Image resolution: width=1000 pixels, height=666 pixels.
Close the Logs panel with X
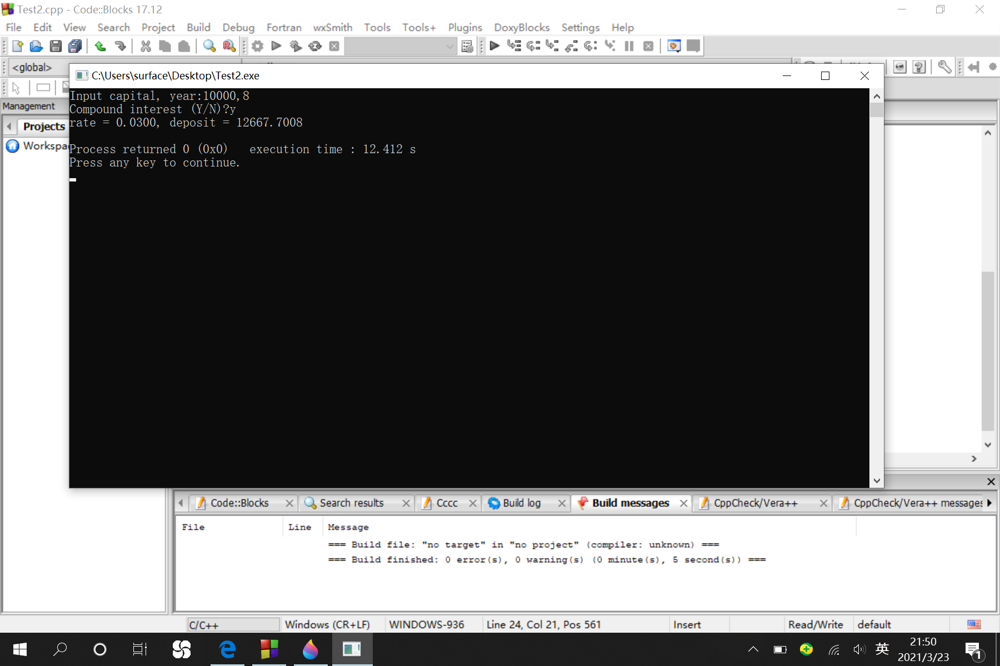(x=991, y=481)
